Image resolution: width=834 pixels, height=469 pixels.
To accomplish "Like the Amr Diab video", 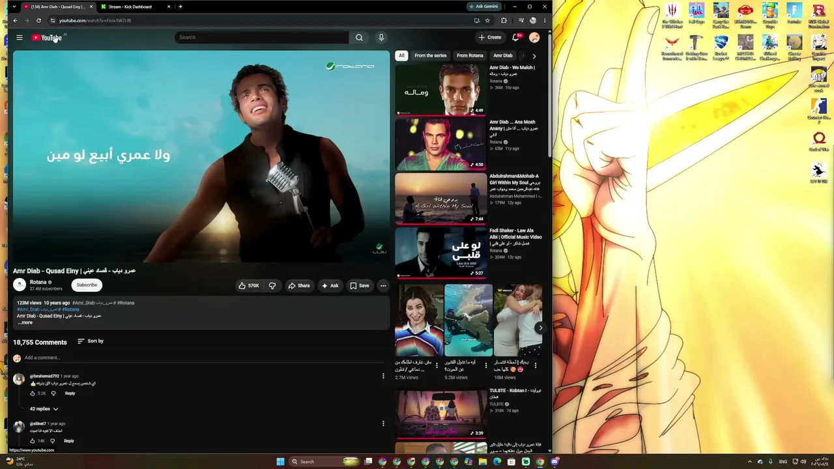I will coord(249,285).
